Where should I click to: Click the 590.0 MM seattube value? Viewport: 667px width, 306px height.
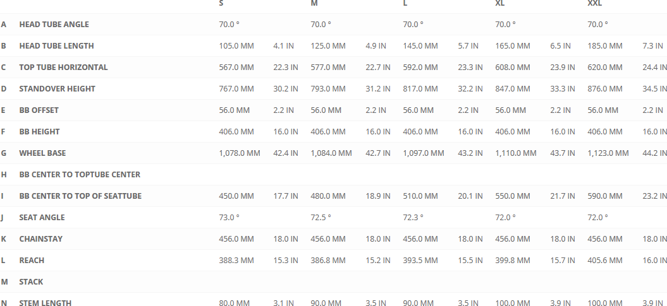tap(605, 196)
